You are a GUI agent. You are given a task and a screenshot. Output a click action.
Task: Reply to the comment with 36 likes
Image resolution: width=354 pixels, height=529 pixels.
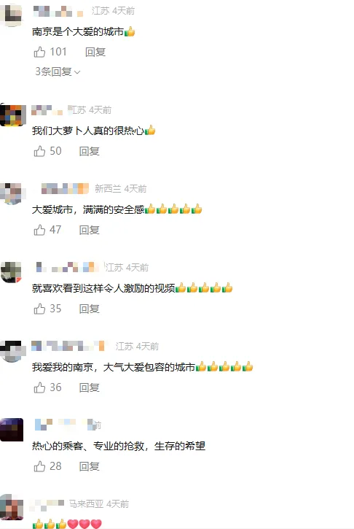[x=90, y=387]
